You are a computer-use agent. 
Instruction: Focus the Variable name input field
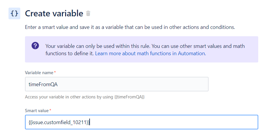117,84
